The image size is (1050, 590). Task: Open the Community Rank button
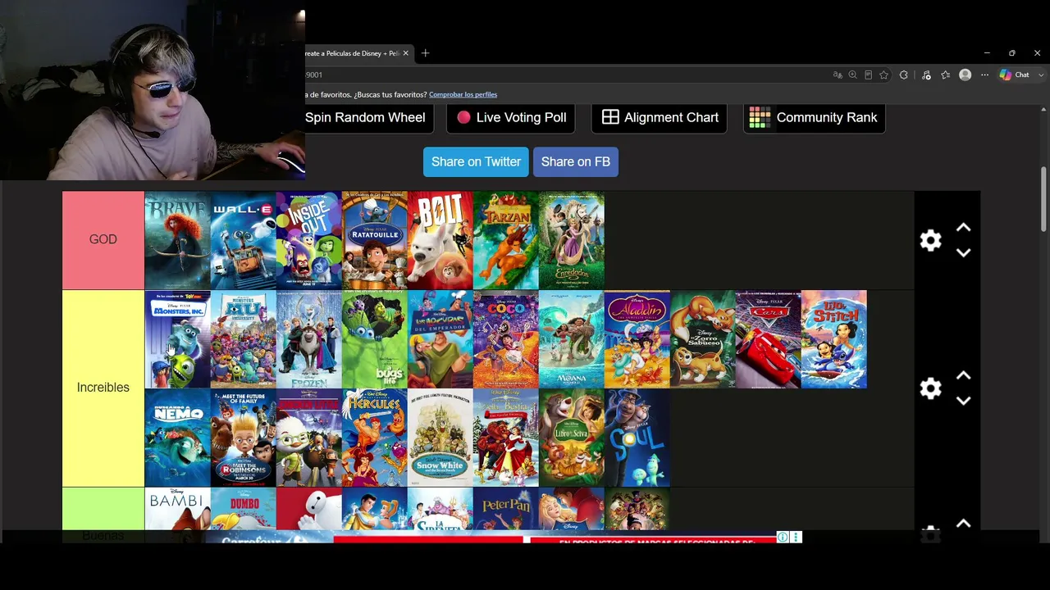(x=814, y=117)
